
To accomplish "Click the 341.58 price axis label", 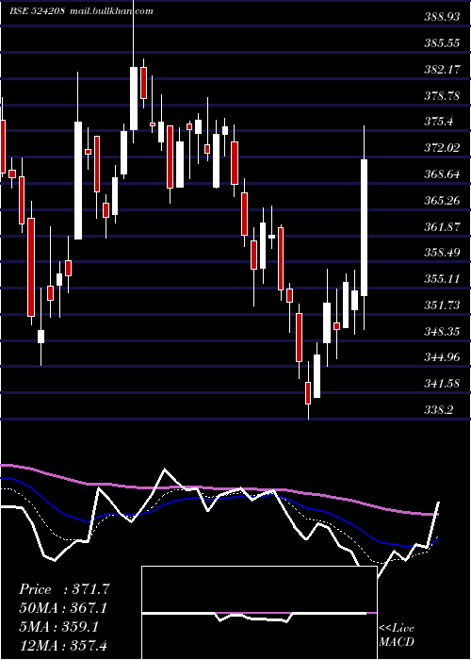I will click(443, 384).
